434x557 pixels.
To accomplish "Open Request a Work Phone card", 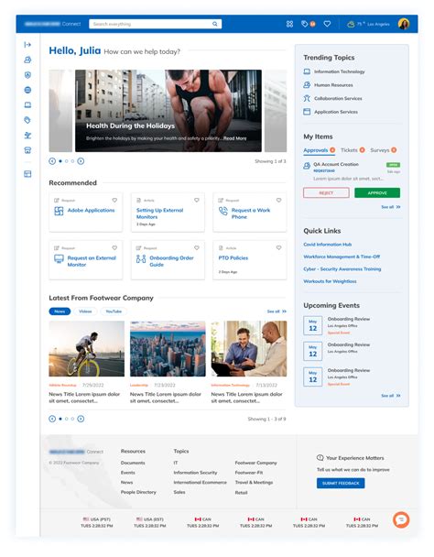I will pyautogui.click(x=250, y=213).
